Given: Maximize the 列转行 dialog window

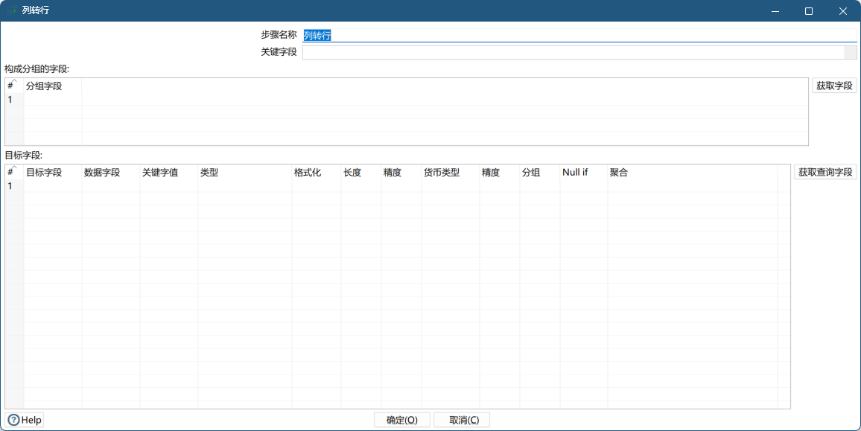Looking at the screenshot, I should [x=809, y=11].
